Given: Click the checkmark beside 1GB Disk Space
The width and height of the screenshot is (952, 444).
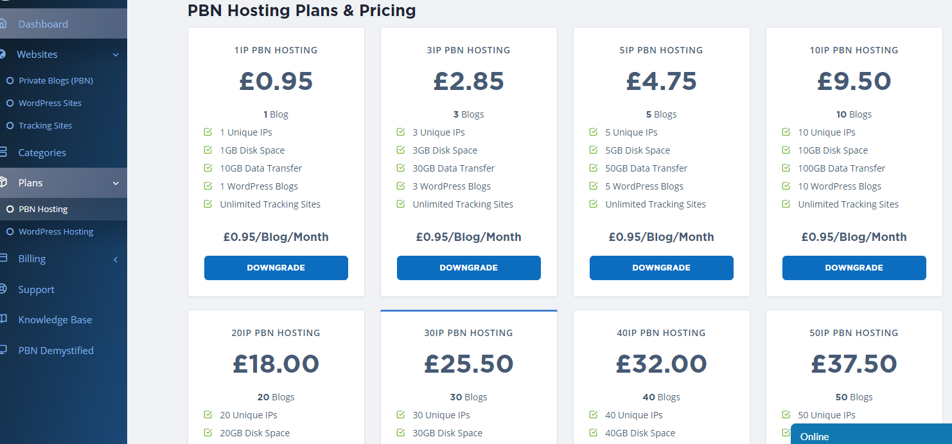Looking at the screenshot, I should pos(208,150).
